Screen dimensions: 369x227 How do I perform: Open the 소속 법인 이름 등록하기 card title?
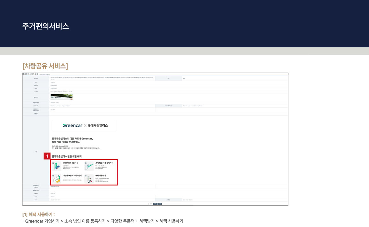point(104,163)
